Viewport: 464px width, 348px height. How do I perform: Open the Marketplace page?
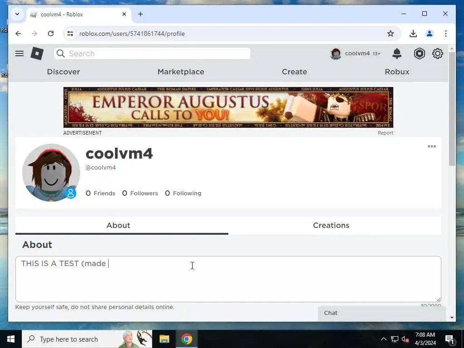[x=181, y=72]
